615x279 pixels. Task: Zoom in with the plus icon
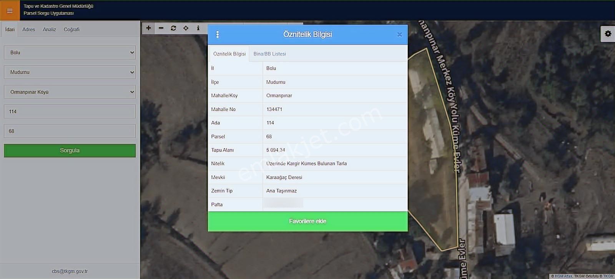pos(148,28)
